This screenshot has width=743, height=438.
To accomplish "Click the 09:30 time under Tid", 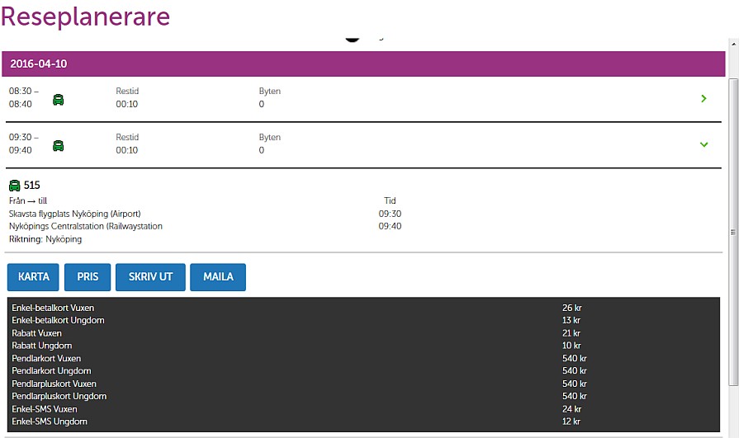I will coord(390,214).
